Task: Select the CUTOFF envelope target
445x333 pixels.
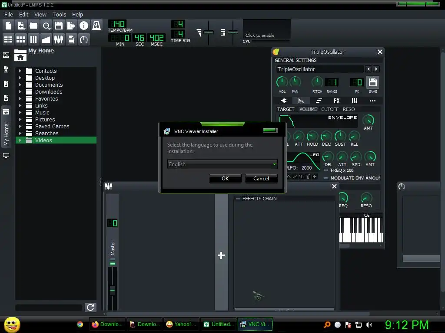Action: pyautogui.click(x=330, y=109)
